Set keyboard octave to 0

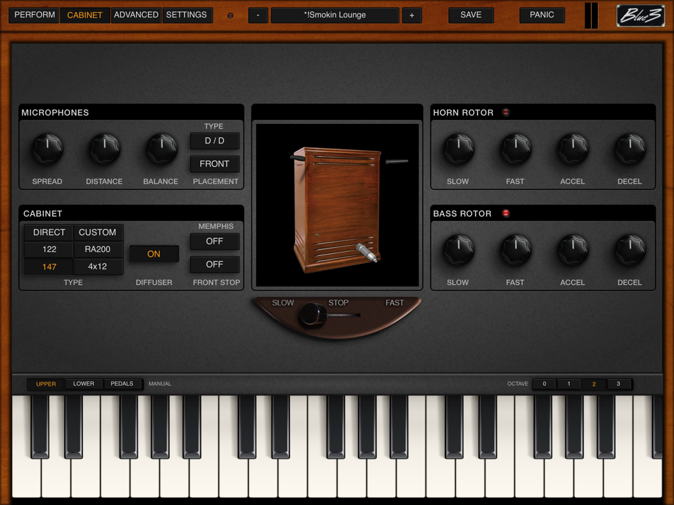click(544, 384)
